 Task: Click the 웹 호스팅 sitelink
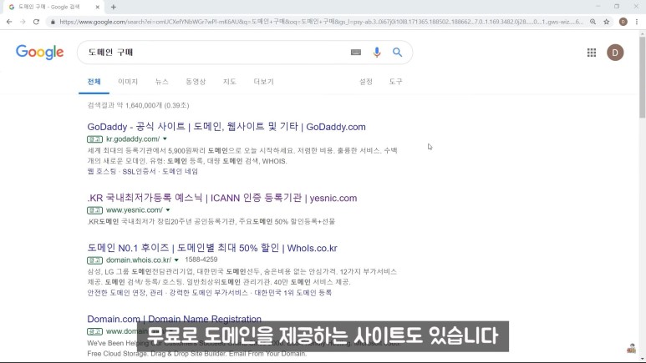coord(102,171)
